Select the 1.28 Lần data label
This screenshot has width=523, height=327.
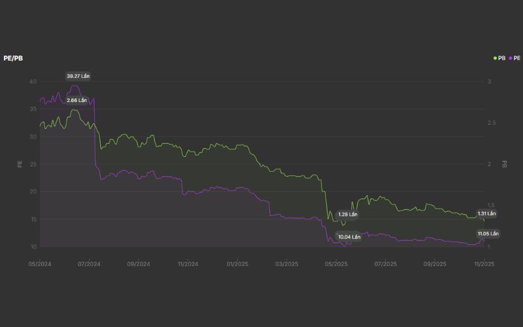click(x=348, y=215)
